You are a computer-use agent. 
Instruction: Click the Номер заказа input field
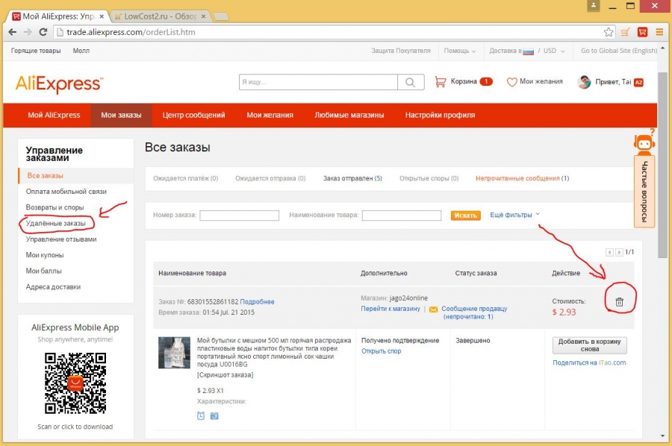pyautogui.click(x=239, y=216)
